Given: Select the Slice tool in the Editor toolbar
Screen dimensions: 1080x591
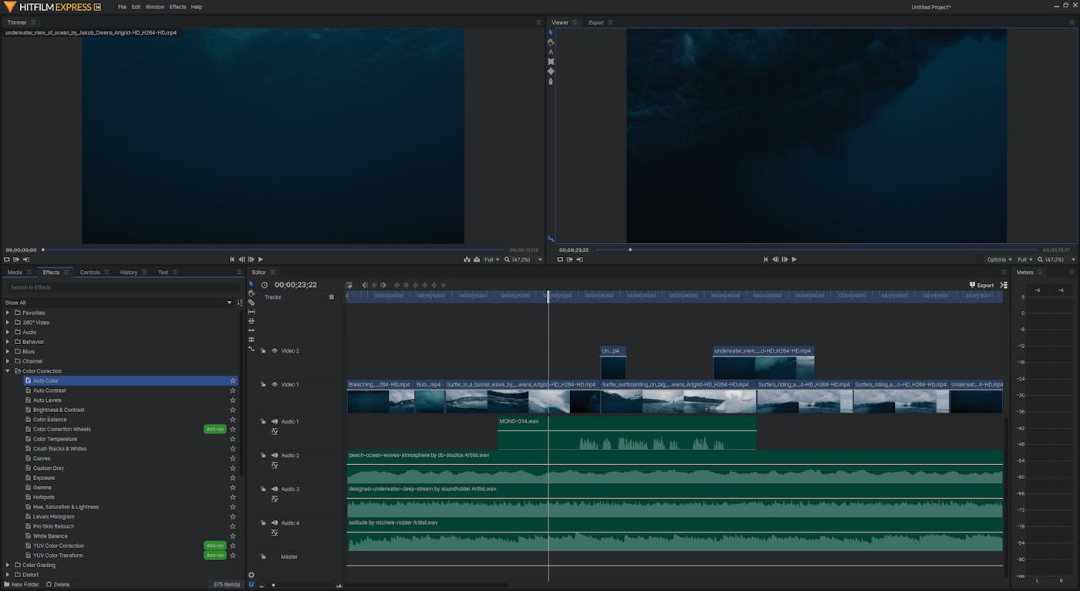Looking at the screenshot, I should 251,302.
